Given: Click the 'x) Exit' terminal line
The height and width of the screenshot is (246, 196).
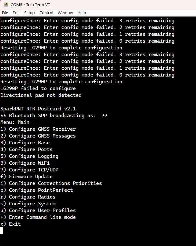Looking at the screenshot, I should point(11,224).
